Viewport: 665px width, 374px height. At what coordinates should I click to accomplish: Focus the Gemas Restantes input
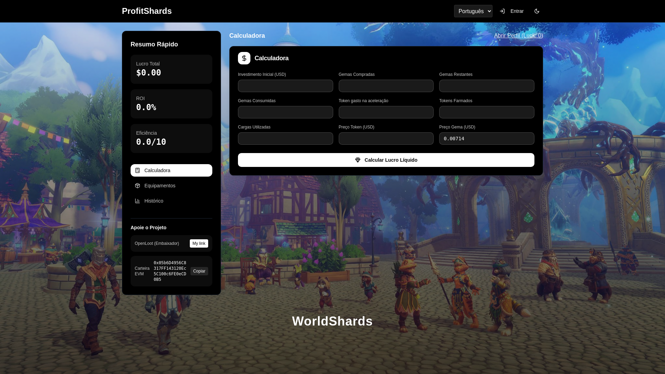tap(487, 86)
